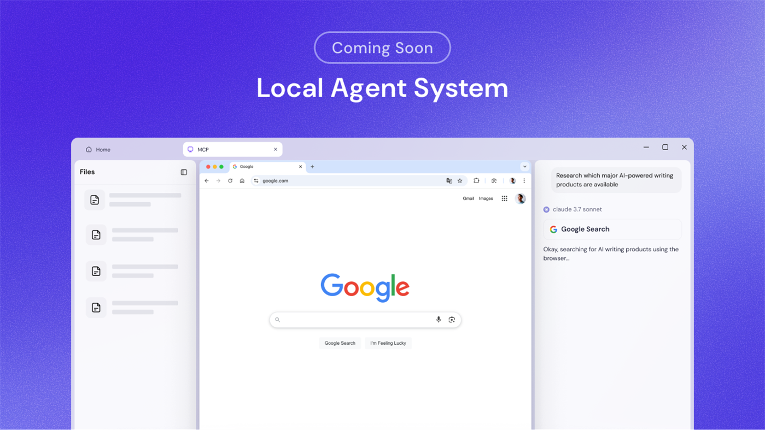Open a new browser tab with plus
The height and width of the screenshot is (430, 765).
(x=312, y=167)
